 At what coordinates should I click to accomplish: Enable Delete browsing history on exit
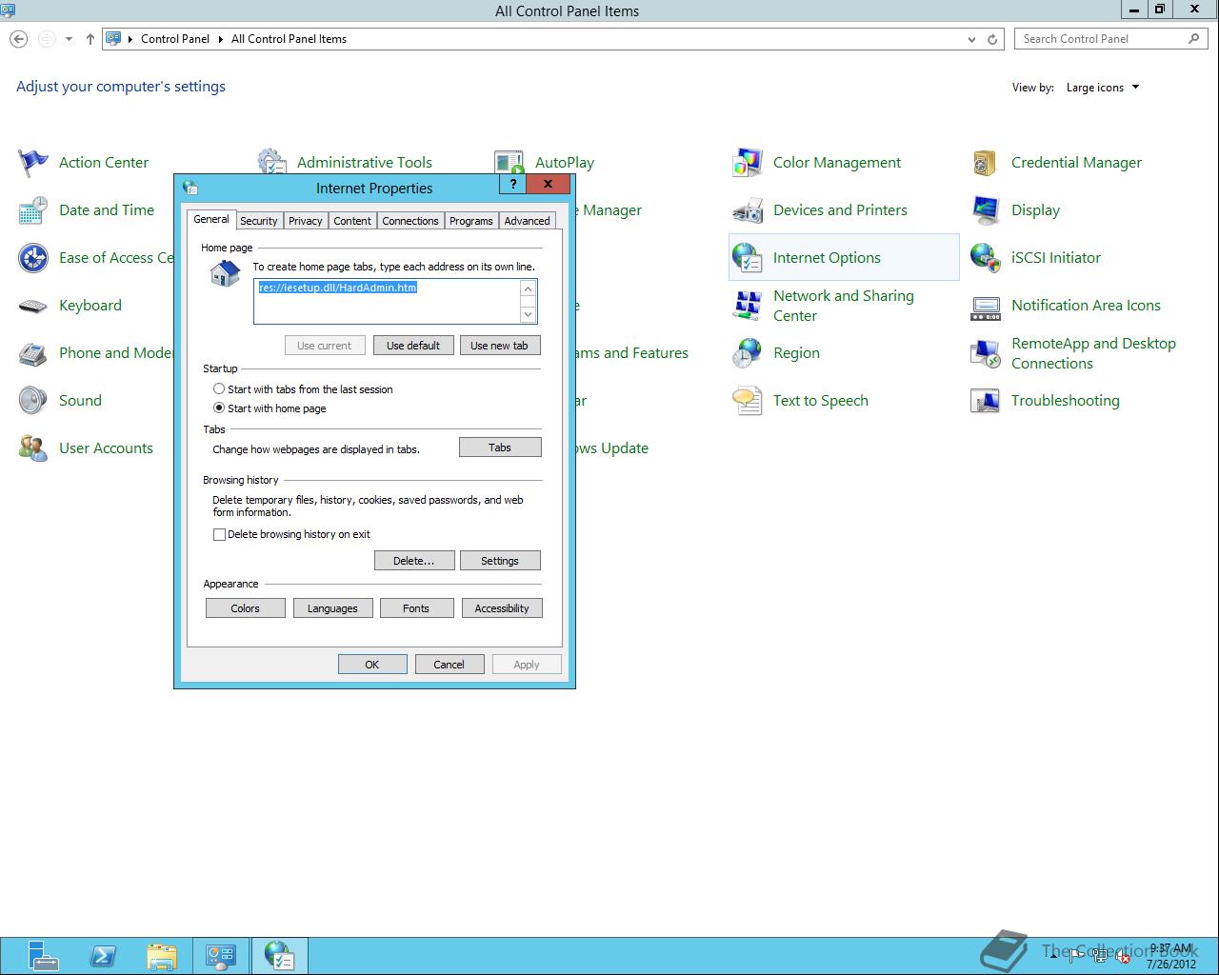[219, 534]
